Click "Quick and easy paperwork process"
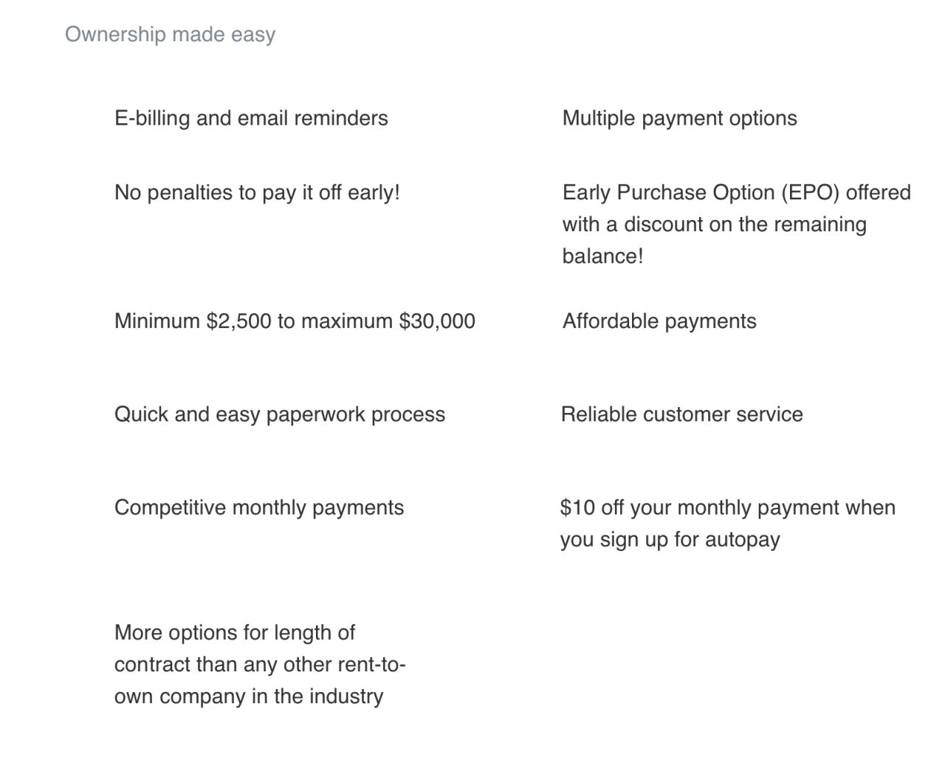The image size is (945, 777). click(x=280, y=414)
